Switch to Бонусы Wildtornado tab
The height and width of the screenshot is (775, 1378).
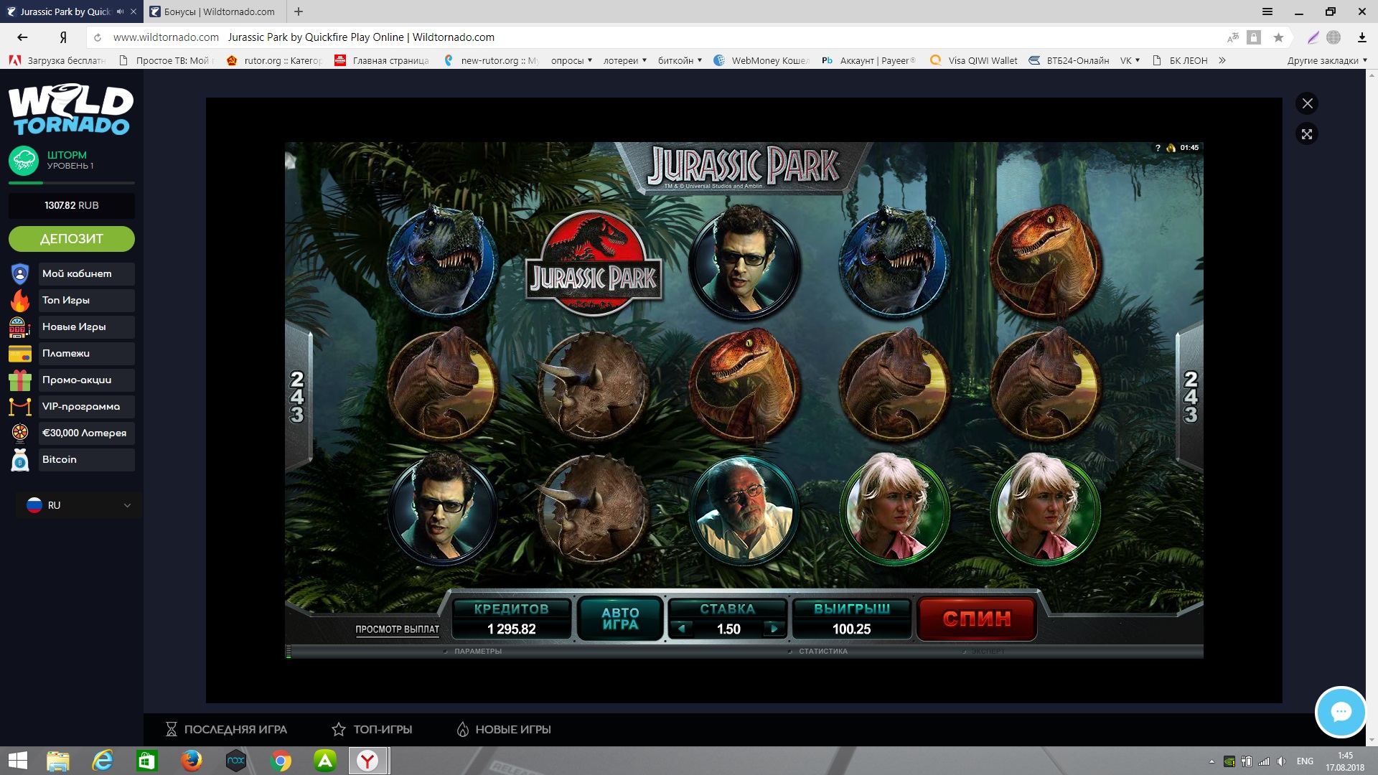(214, 11)
